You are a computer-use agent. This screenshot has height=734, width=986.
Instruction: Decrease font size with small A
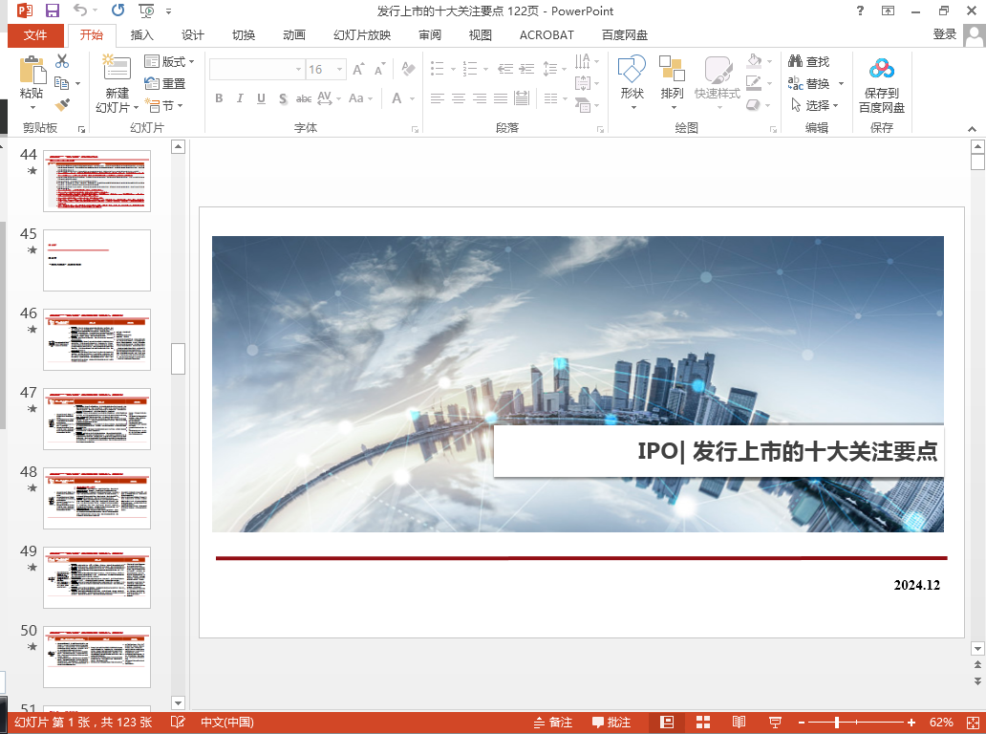(379, 70)
